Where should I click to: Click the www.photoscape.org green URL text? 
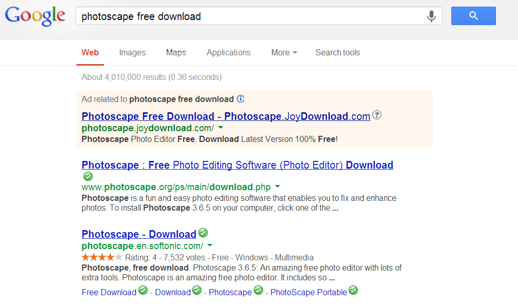176,187
